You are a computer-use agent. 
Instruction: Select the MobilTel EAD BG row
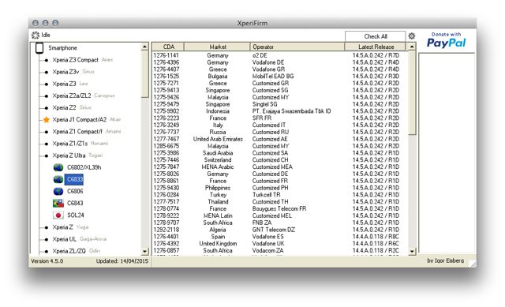(x=279, y=77)
